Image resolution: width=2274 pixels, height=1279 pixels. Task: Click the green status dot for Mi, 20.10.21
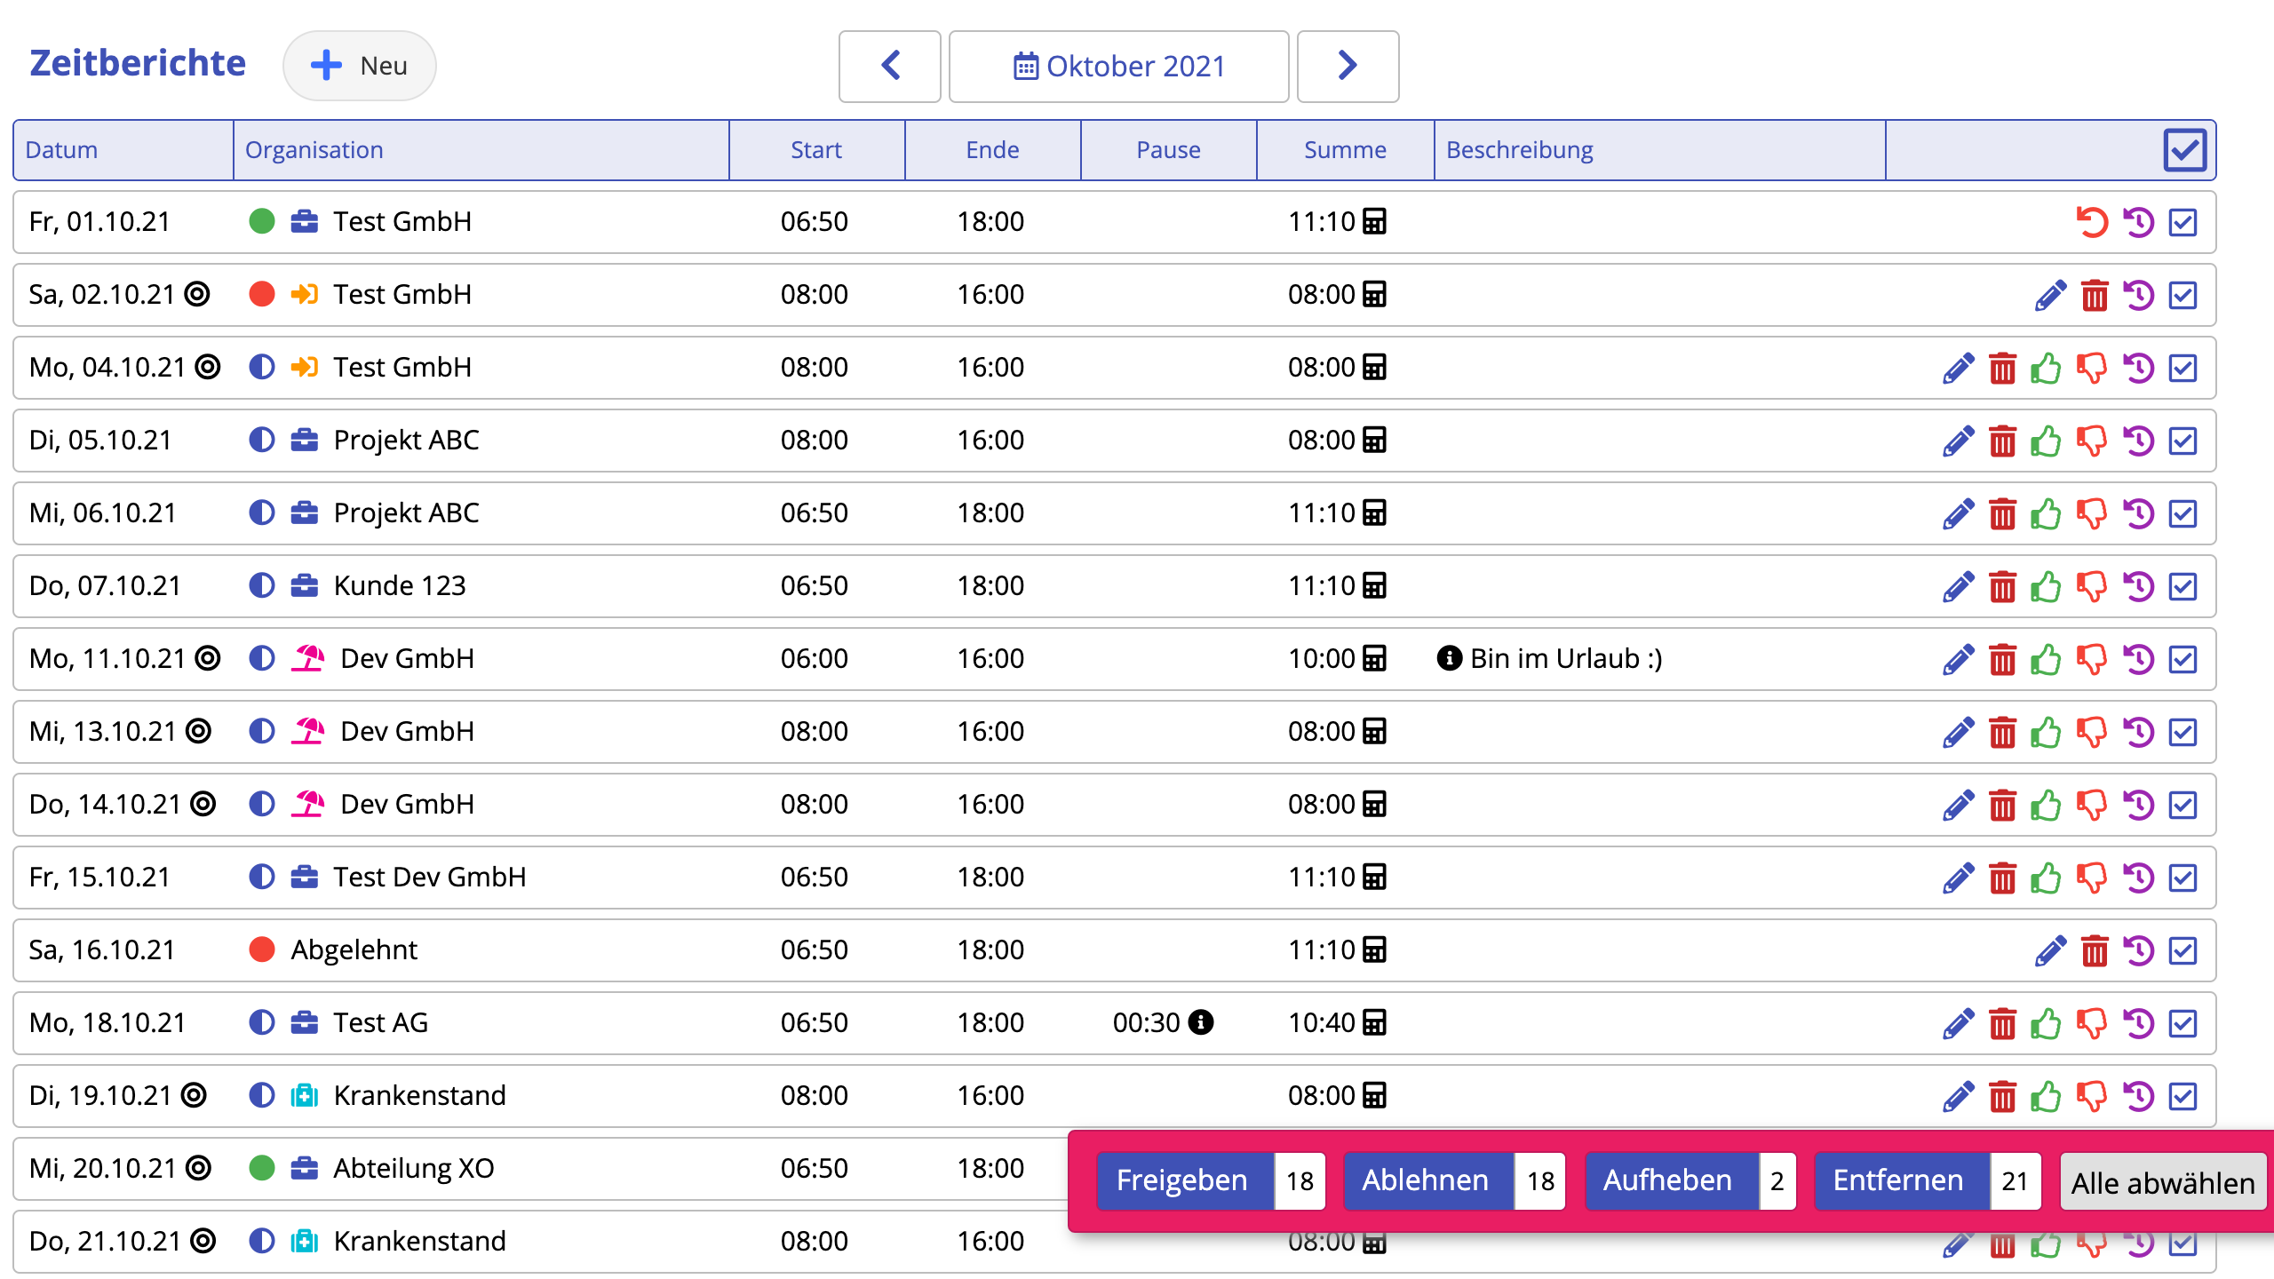[x=261, y=1168]
